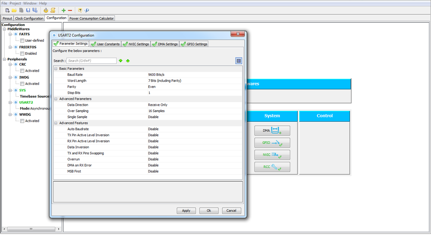Switch to Power Consumption Calculator tab

[x=91, y=19]
